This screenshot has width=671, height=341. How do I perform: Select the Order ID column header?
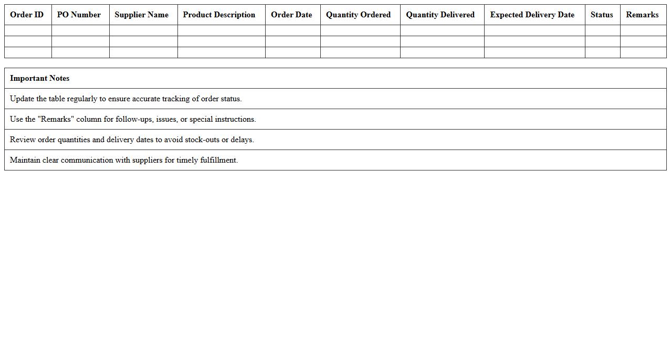click(27, 15)
